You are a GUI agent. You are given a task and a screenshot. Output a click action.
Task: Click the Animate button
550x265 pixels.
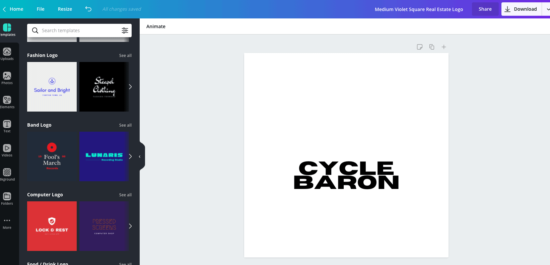[156, 26]
